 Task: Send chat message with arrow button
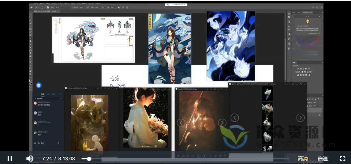(58, 143)
